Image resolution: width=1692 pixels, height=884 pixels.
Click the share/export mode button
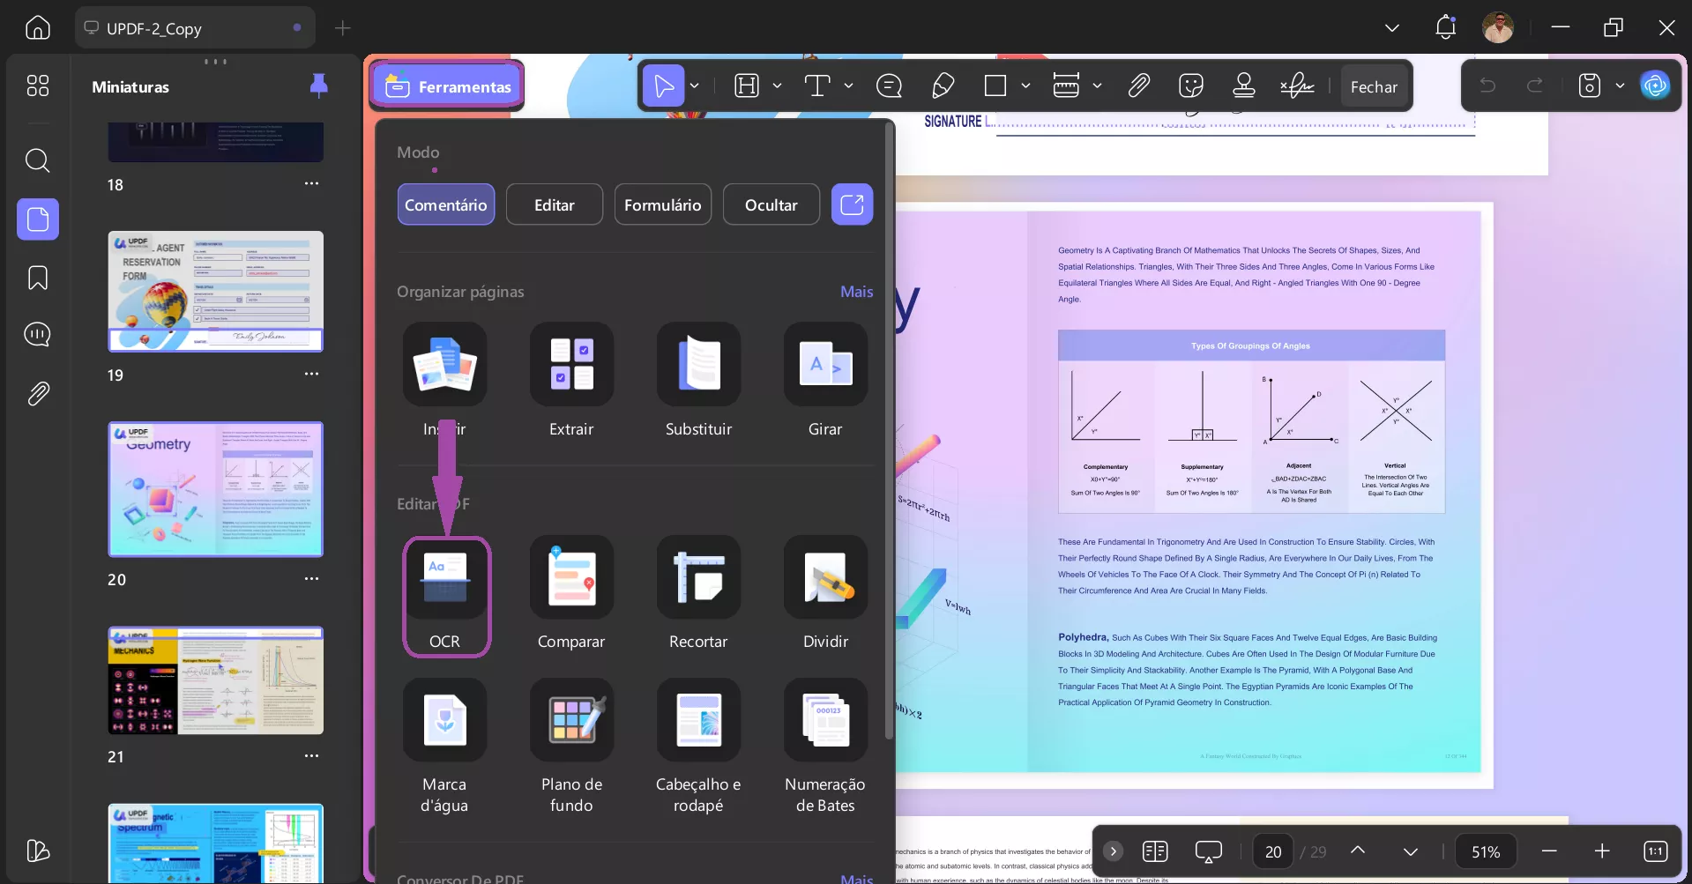click(852, 204)
